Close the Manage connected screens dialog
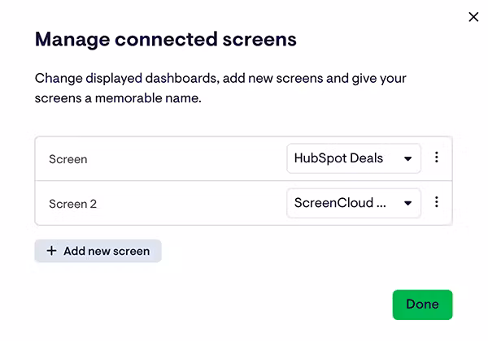The height and width of the screenshot is (341, 488). [x=473, y=17]
